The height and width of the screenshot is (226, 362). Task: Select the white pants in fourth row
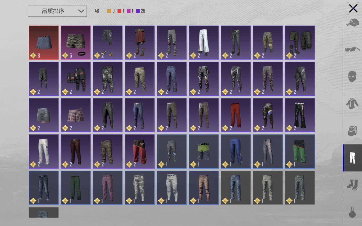tap(43, 151)
